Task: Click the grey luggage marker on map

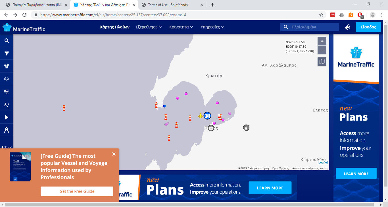Action: click(x=246, y=128)
